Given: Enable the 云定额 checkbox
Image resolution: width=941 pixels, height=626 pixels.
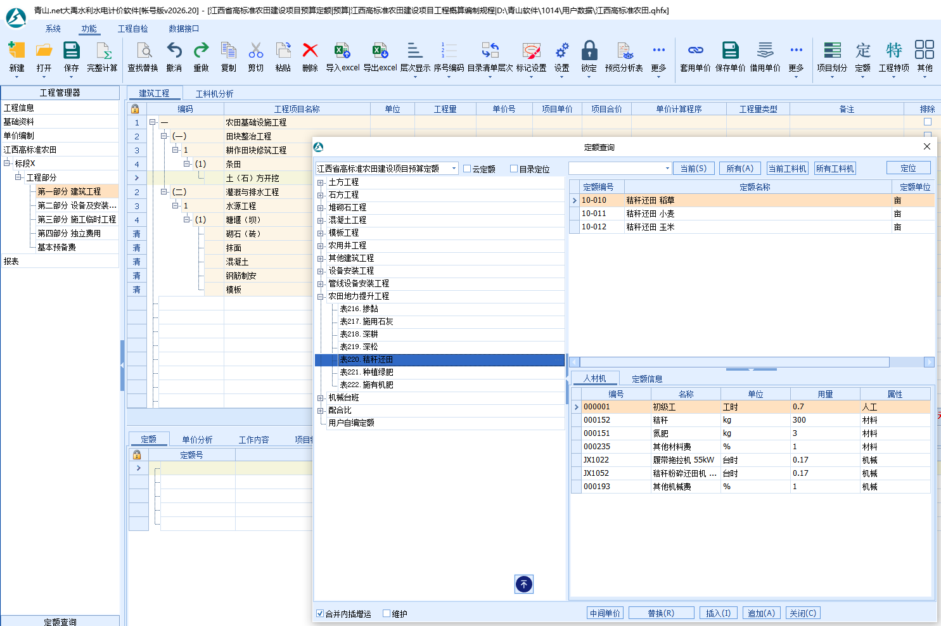Looking at the screenshot, I should [x=467, y=169].
